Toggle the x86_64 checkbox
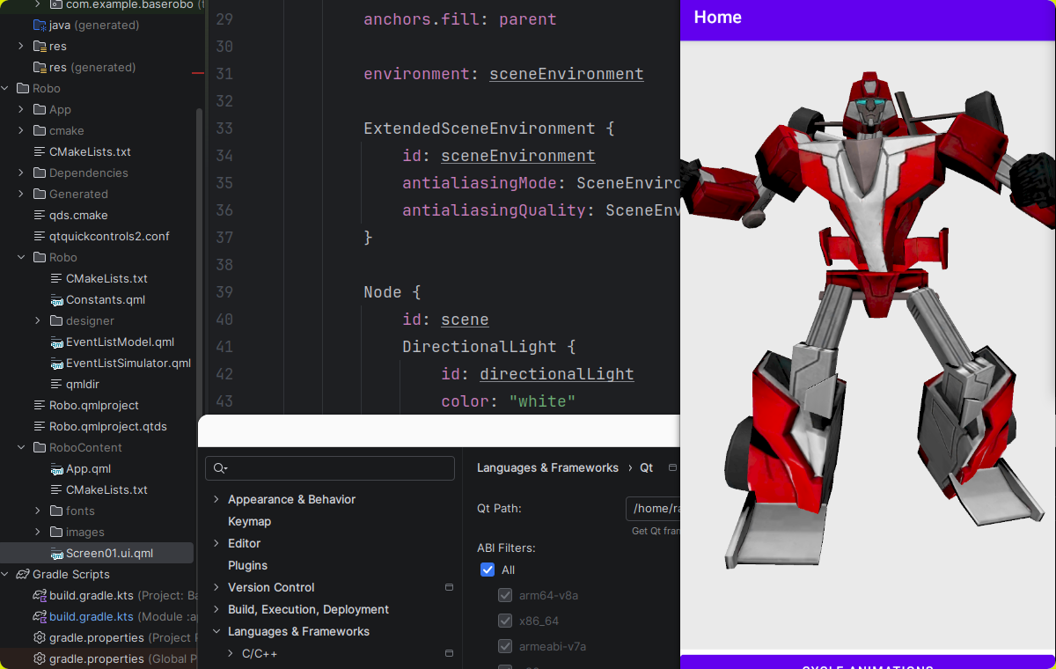1056x669 pixels. (x=505, y=621)
